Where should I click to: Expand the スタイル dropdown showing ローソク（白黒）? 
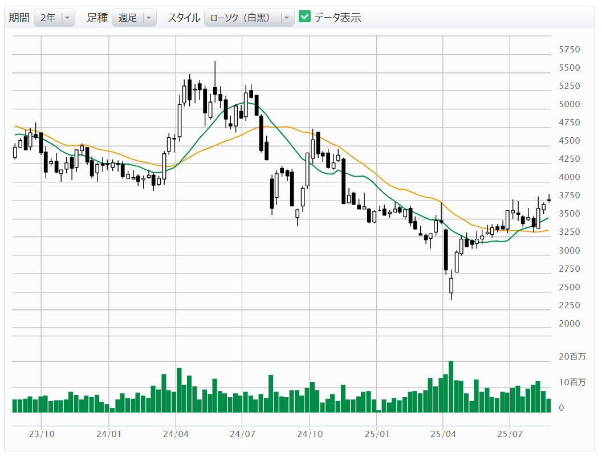243,18
